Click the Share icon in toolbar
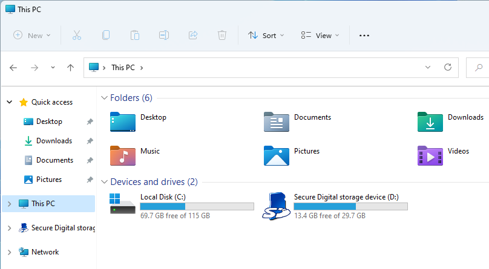Image resolution: width=489 pixels, height=269 pixels. click(x=193, y=35)
